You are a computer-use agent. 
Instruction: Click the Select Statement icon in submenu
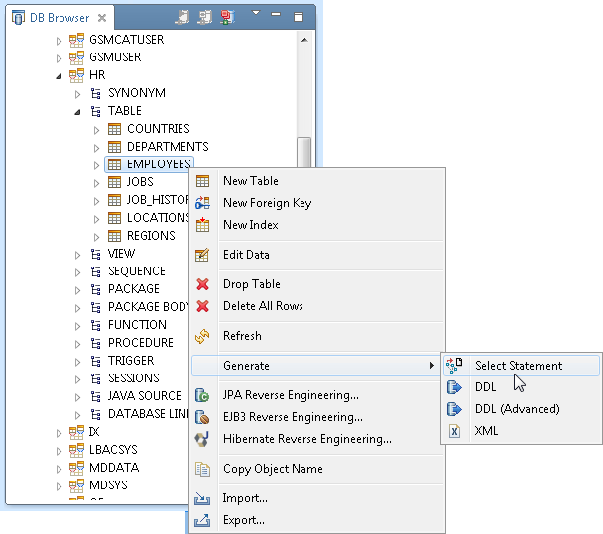[x=455, y=366]
